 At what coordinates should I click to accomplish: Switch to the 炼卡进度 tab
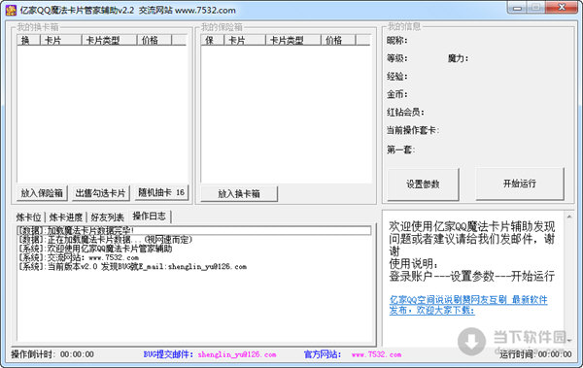point(66,217)
